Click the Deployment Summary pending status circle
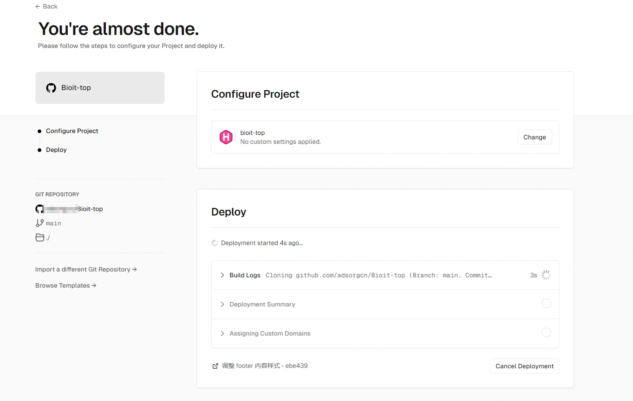Screen dimensions: 633x401 pos(546,303)
